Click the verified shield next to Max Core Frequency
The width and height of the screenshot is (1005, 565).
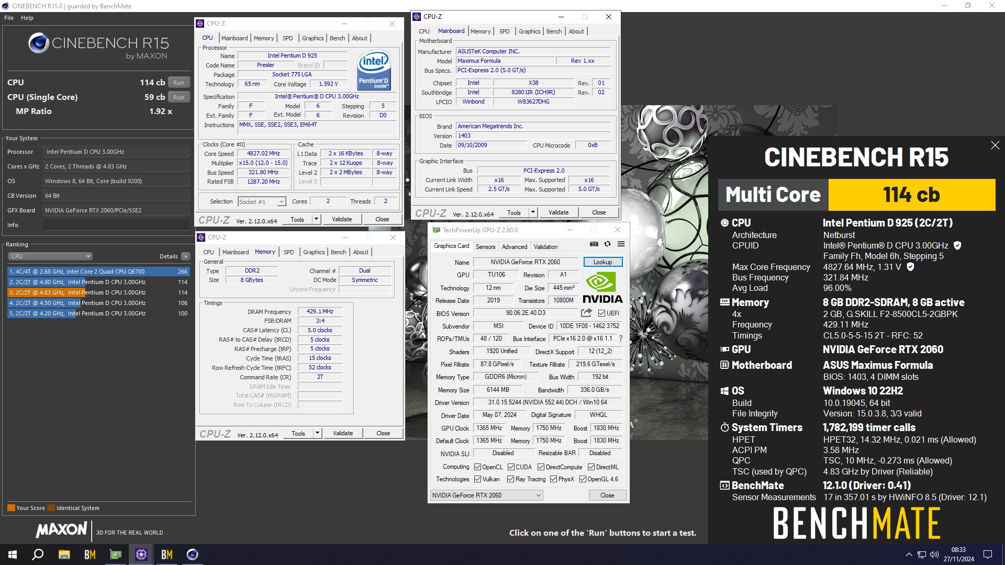pyautogui.click(x=910, y=267)
